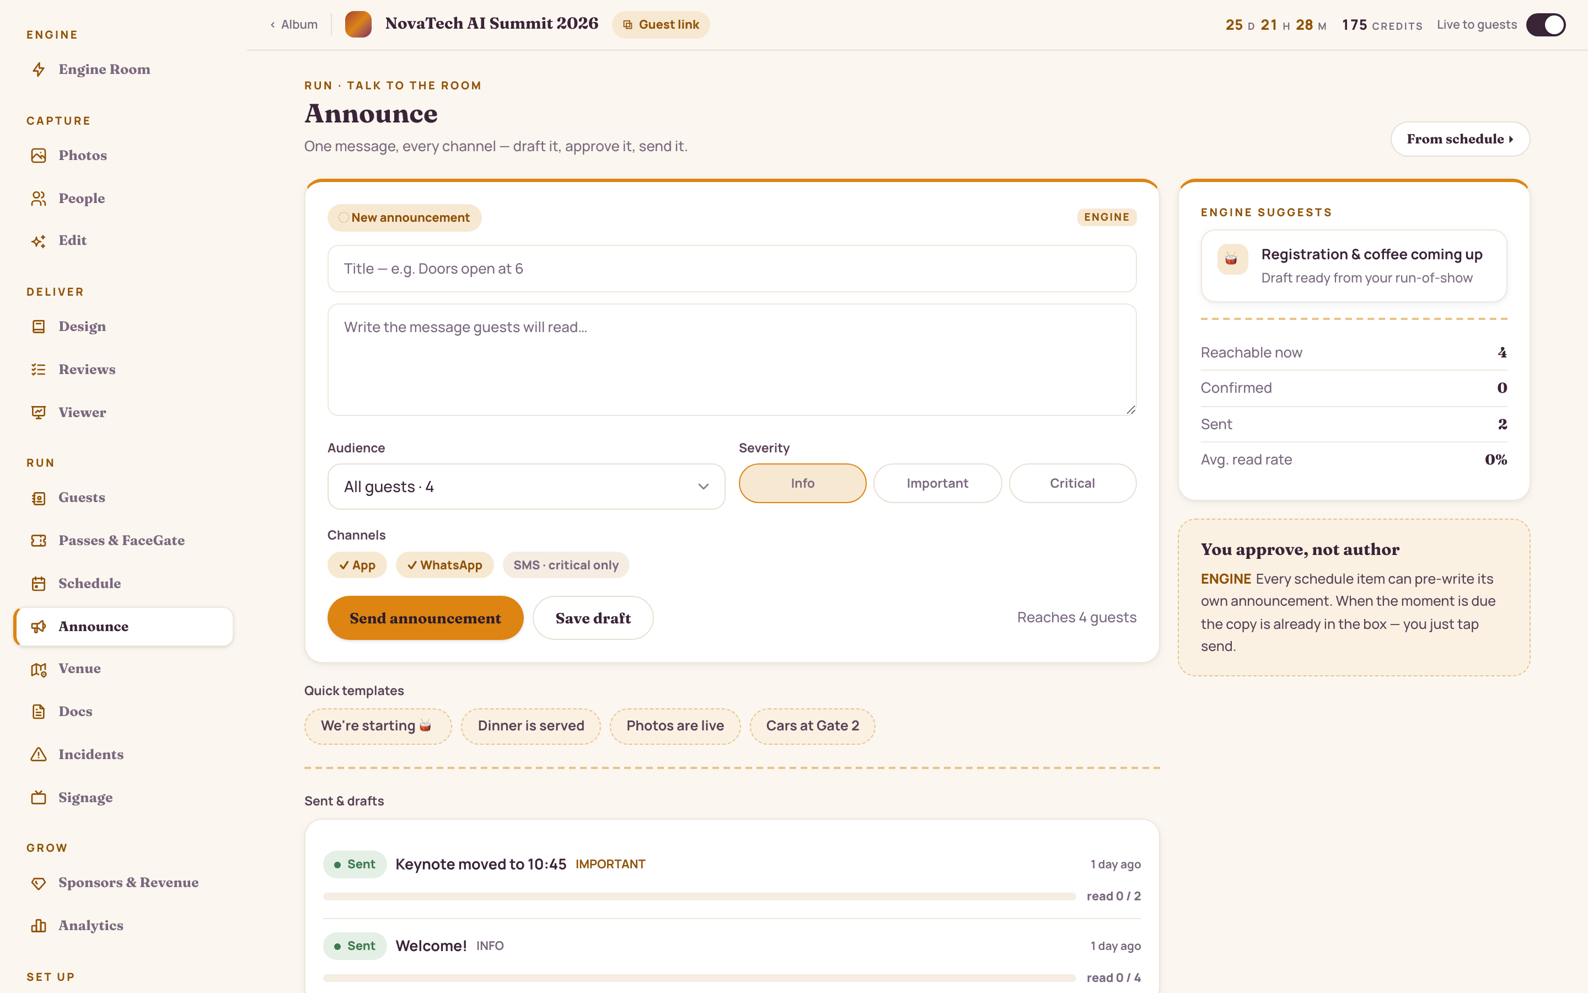1588x993 pixels.
Task: Click the Analytics bar chart icon
Action: [39, 925]
